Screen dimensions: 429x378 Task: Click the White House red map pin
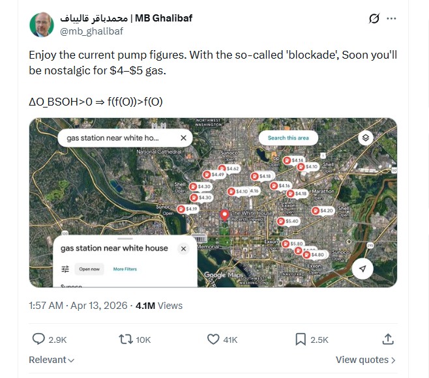pyautogui.click(x=225, y=214)
